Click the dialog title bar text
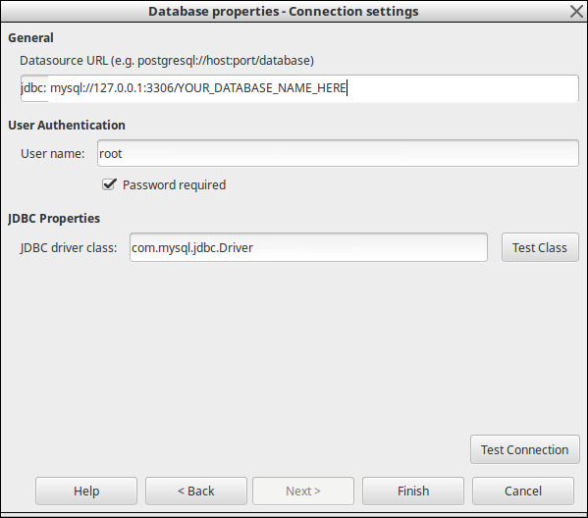 pos(284,11)
